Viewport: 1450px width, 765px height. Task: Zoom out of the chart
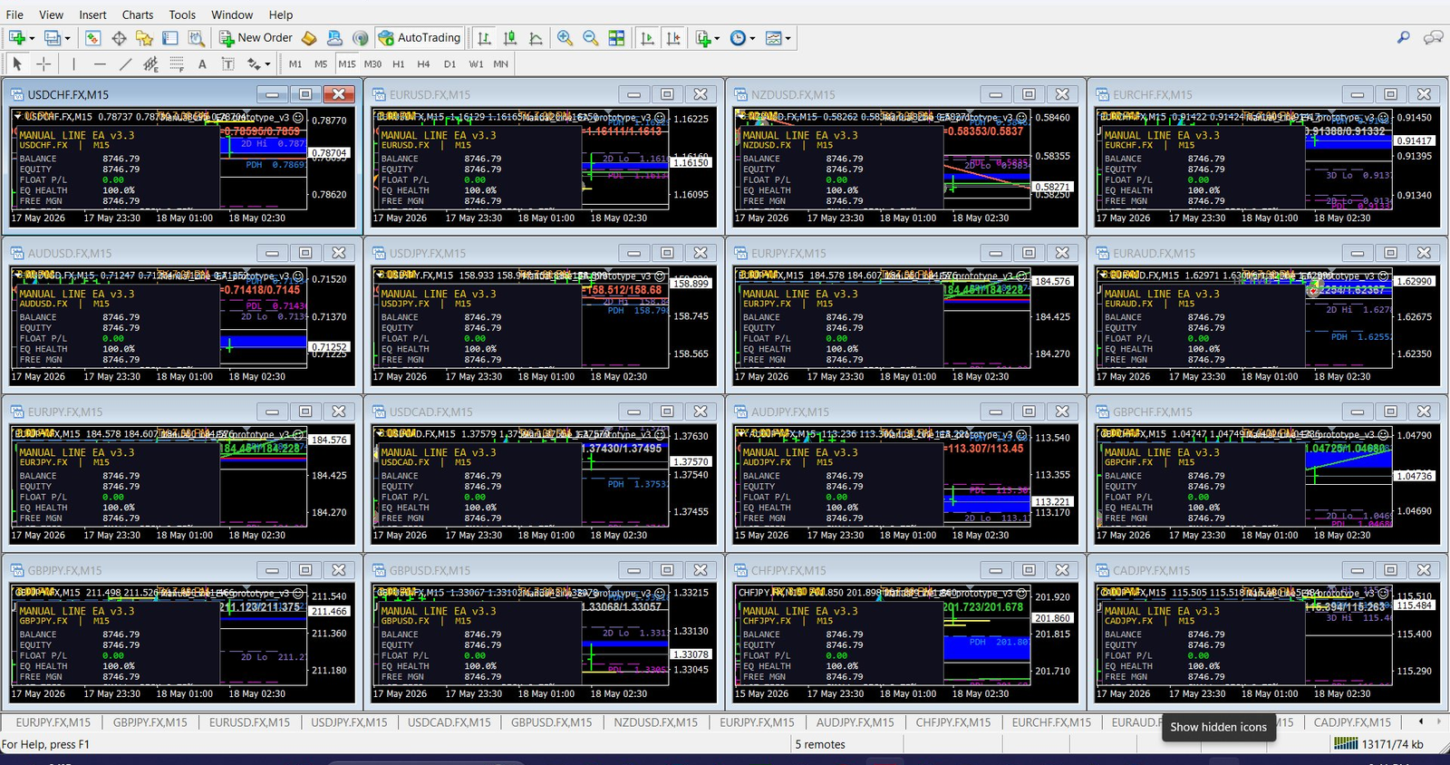point(591,38)
